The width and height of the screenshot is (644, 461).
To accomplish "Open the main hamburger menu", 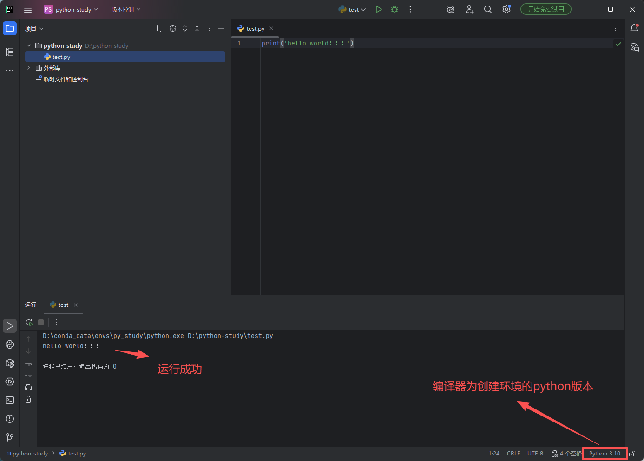I will pos(28,9).
